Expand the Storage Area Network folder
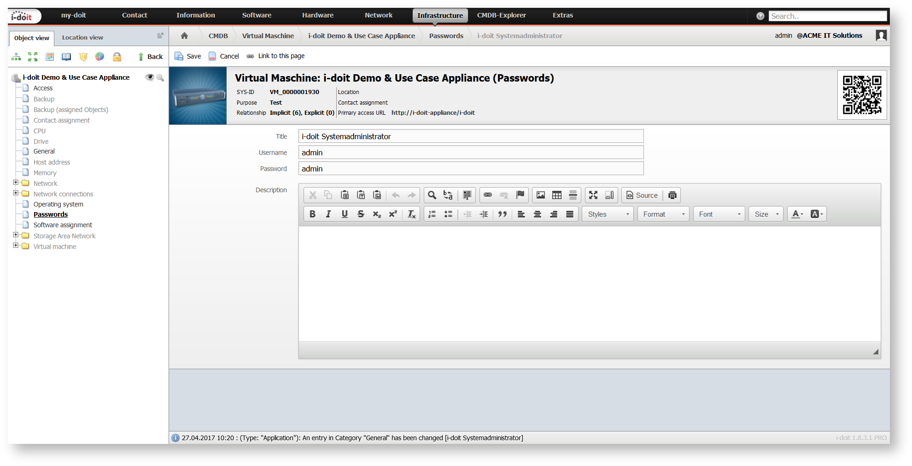This screenshot has height=466, width=912. (16, 236)
